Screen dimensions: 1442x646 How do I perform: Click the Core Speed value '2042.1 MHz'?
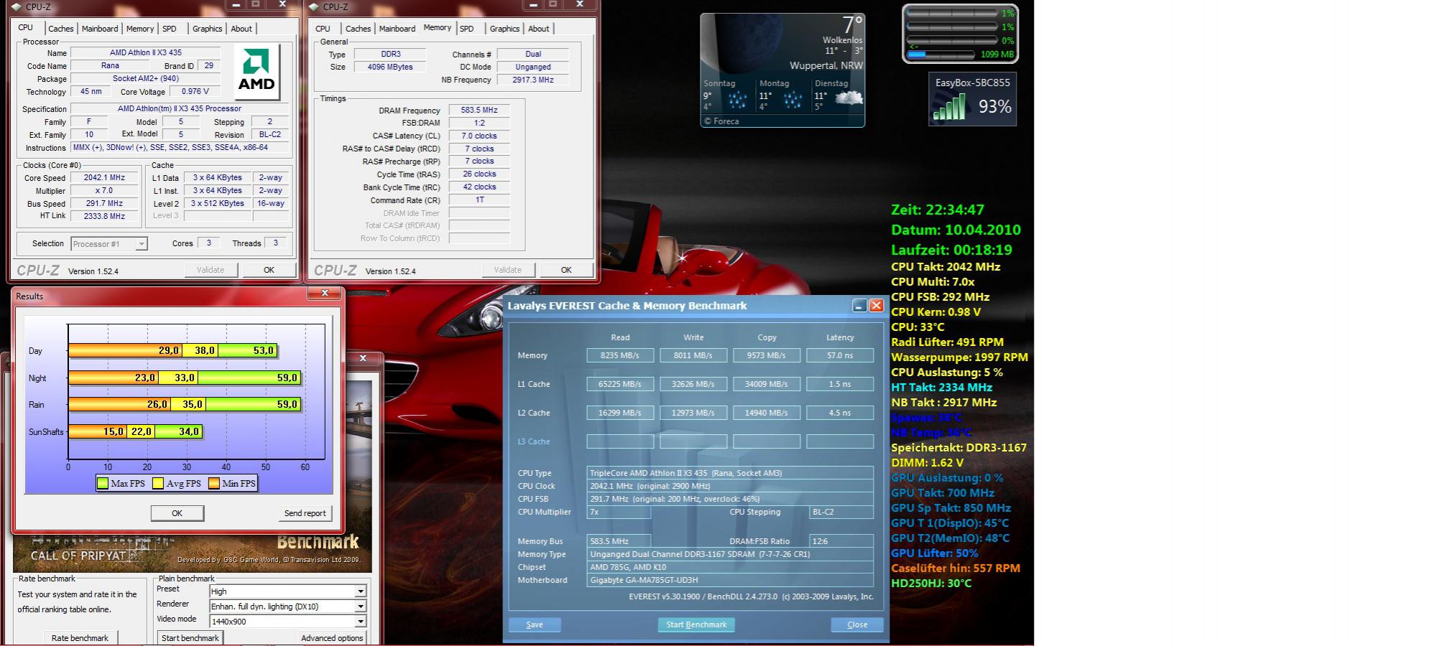104,178
